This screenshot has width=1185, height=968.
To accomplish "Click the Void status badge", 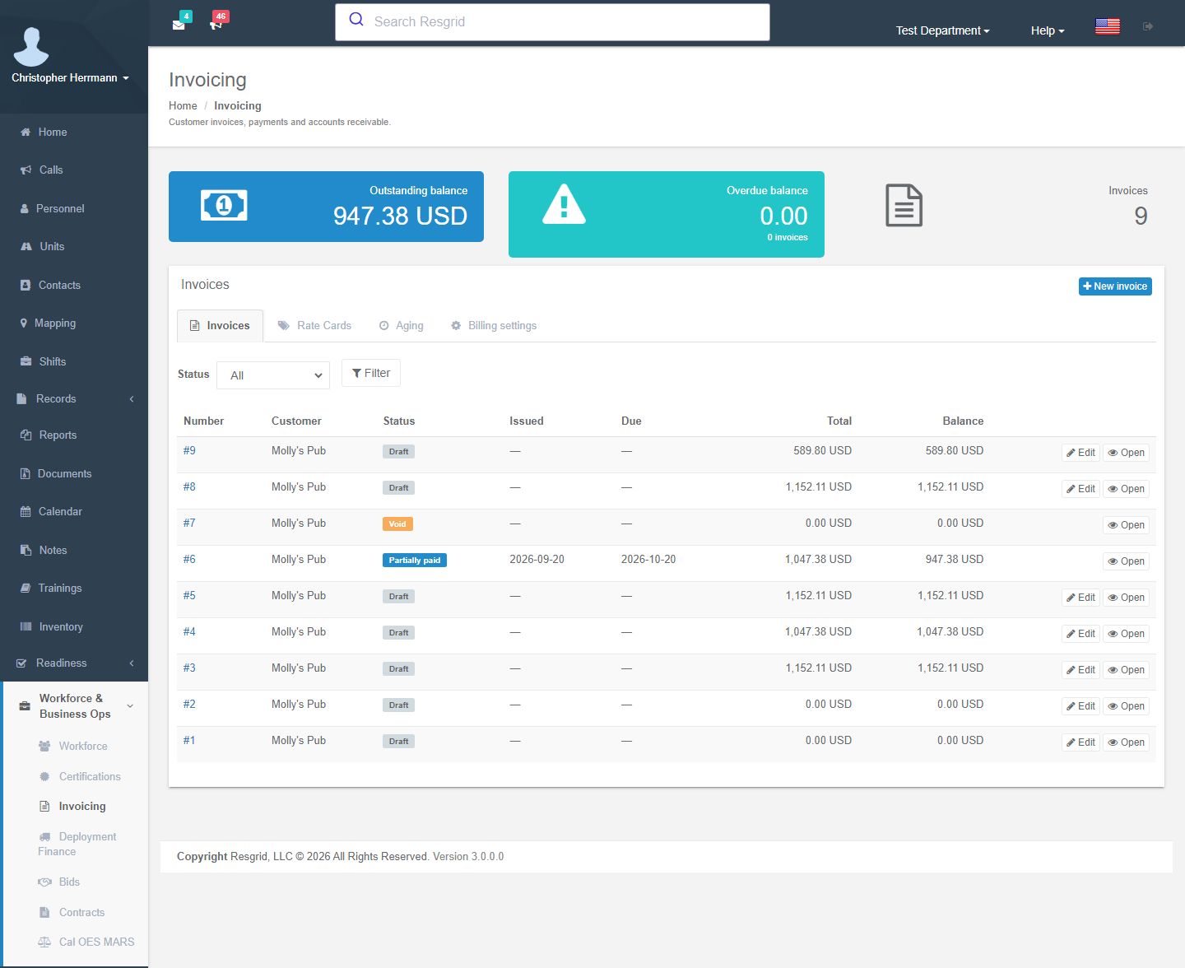I will point(397,524).
